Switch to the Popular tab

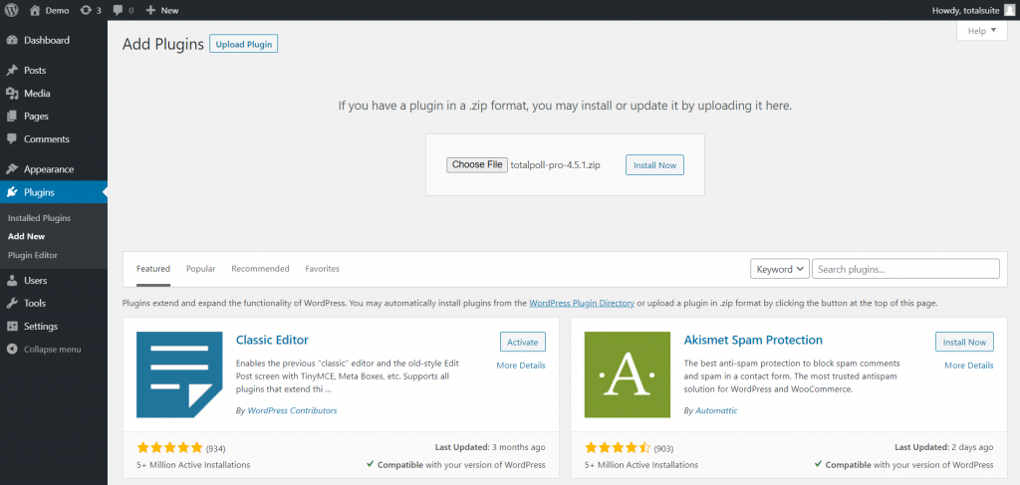click(x=201, y=269)
